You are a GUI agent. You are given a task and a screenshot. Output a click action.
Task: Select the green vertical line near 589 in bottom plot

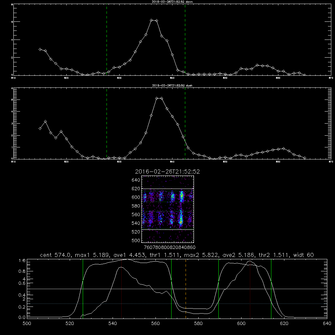[x=218, y=289]
